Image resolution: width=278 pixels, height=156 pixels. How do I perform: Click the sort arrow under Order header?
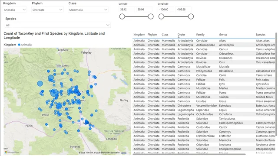click(179, 37)
